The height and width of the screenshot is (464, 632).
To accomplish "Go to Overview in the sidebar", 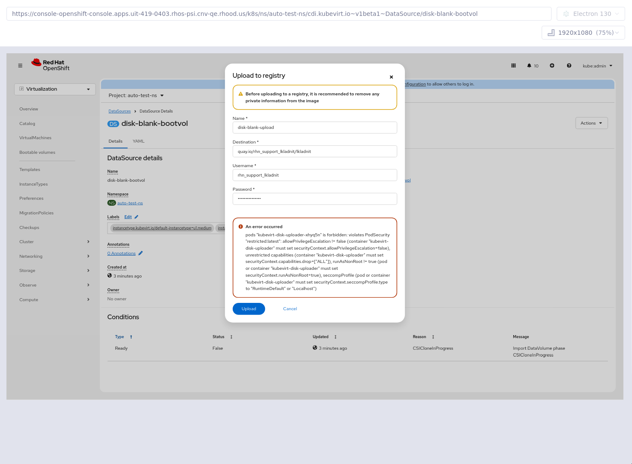I will (29, 109).
